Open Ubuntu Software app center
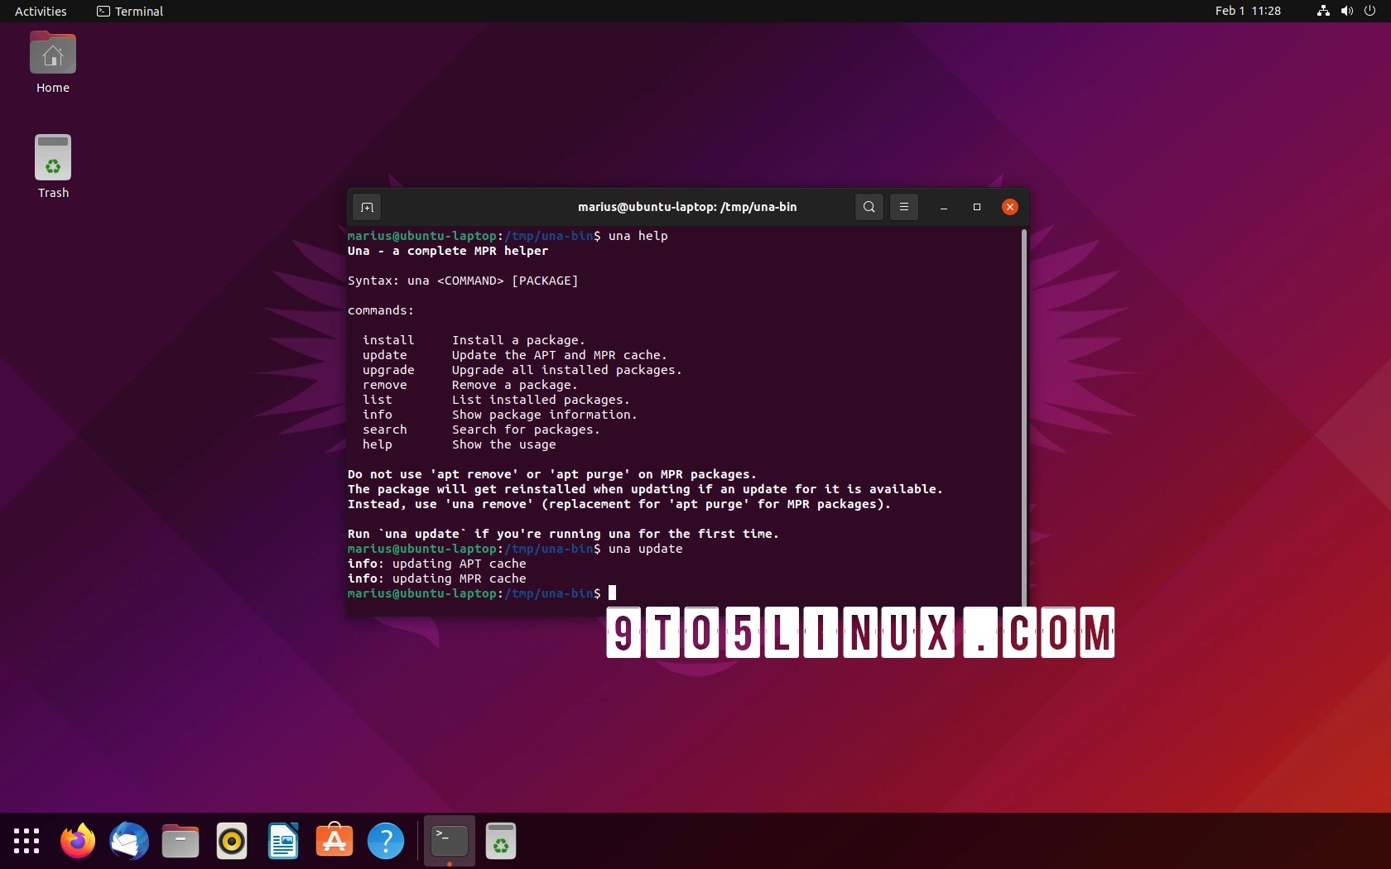Screen dimensions: 1391x869 click(335, 841)
